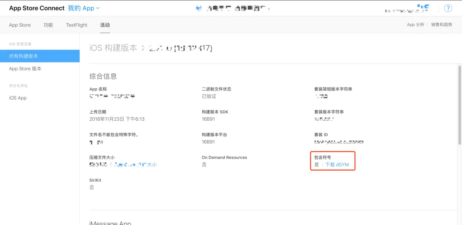Click the upload date 2018年11月23日 下午6:13
This screenshot has height=225, width=462.
117,119
